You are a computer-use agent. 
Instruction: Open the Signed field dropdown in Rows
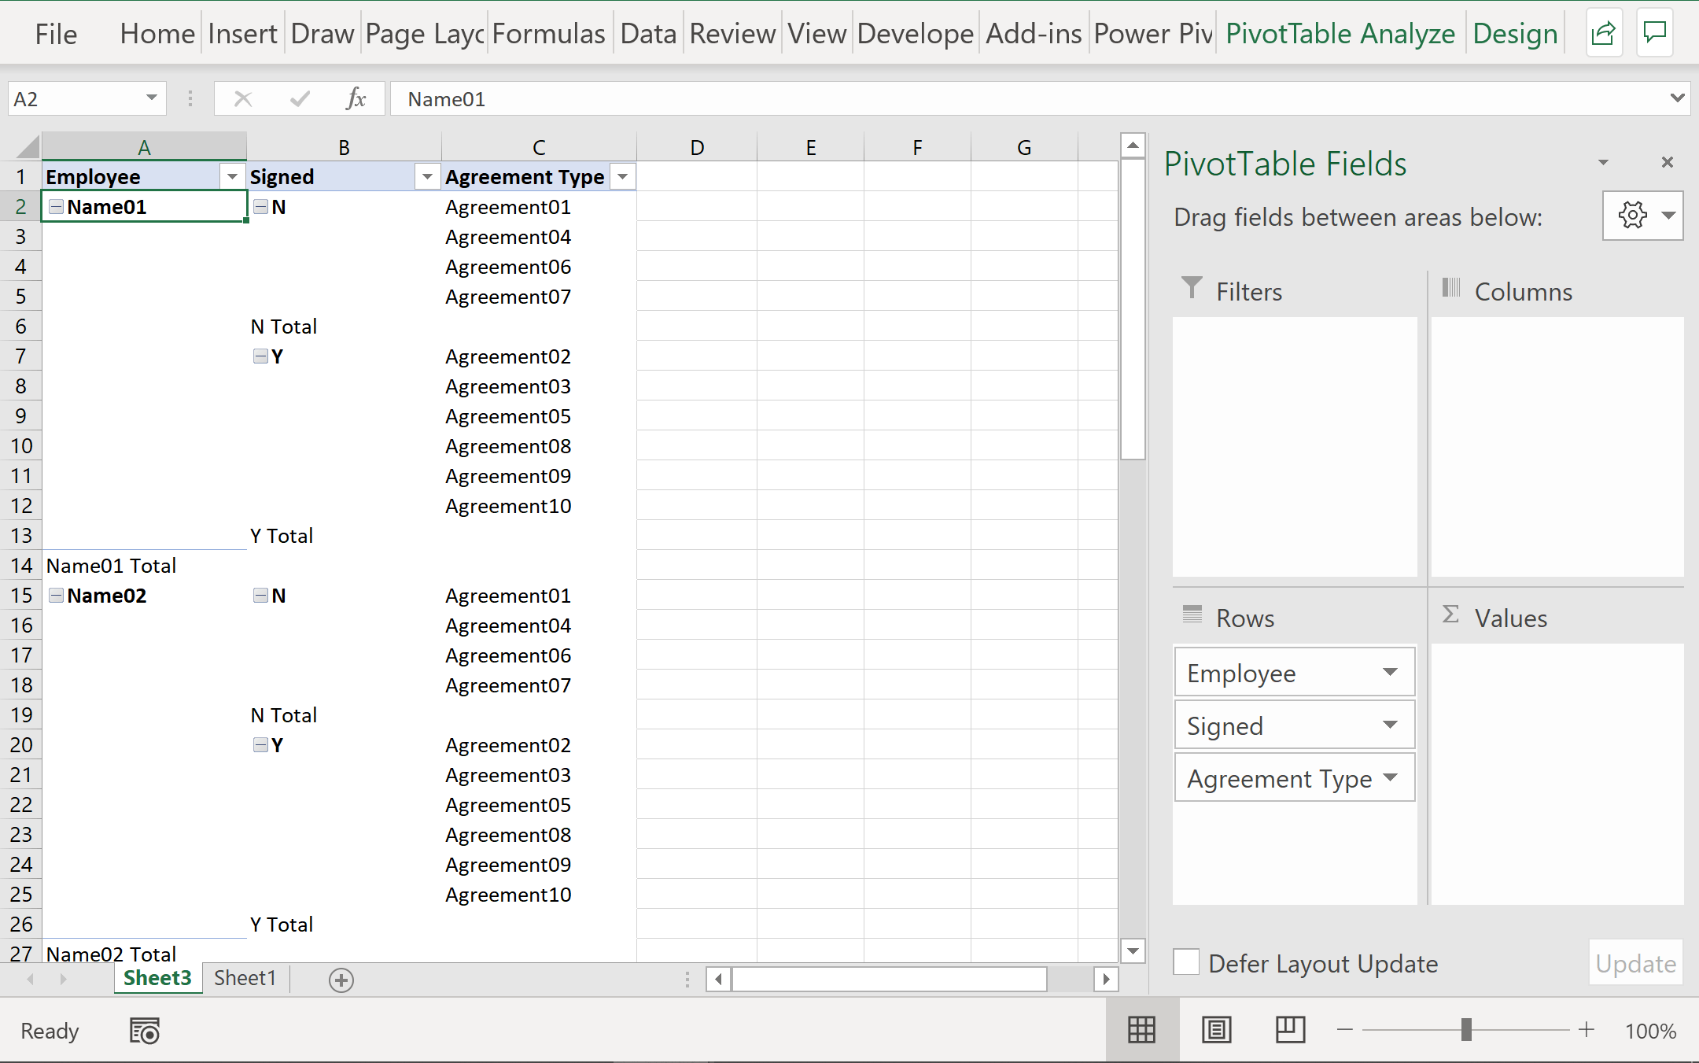pos(1390,725)
